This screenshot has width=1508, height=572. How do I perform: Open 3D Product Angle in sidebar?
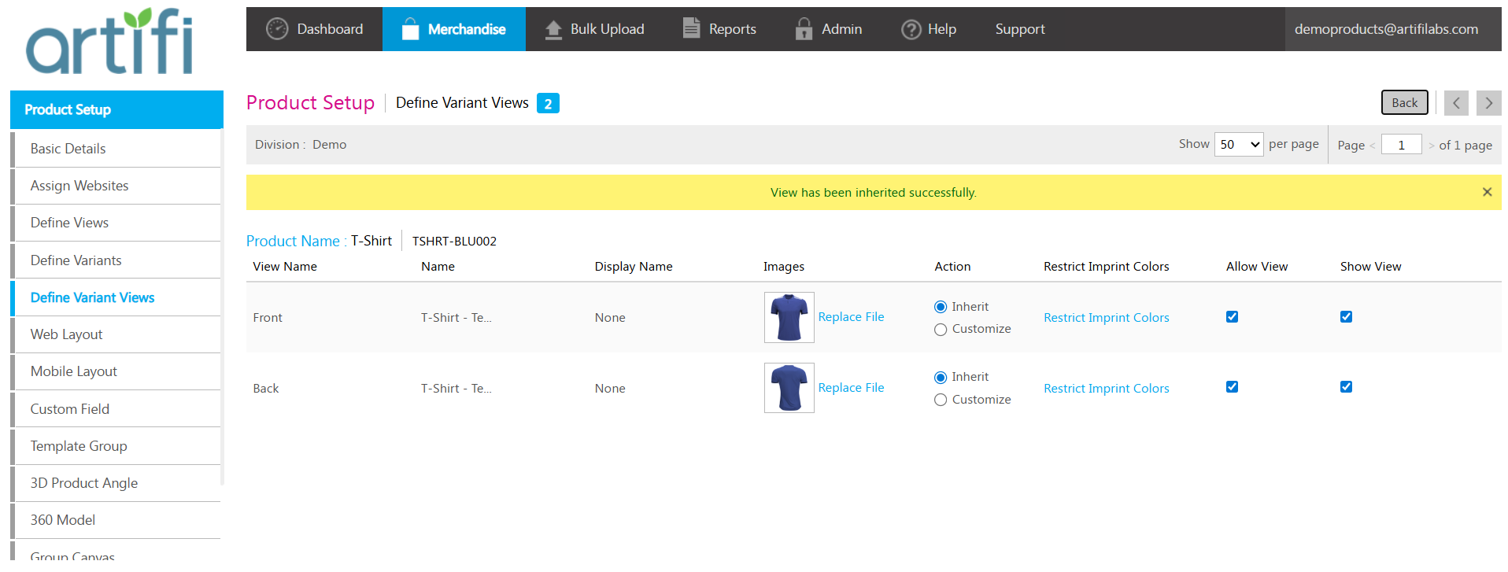[x=116, y=483]
